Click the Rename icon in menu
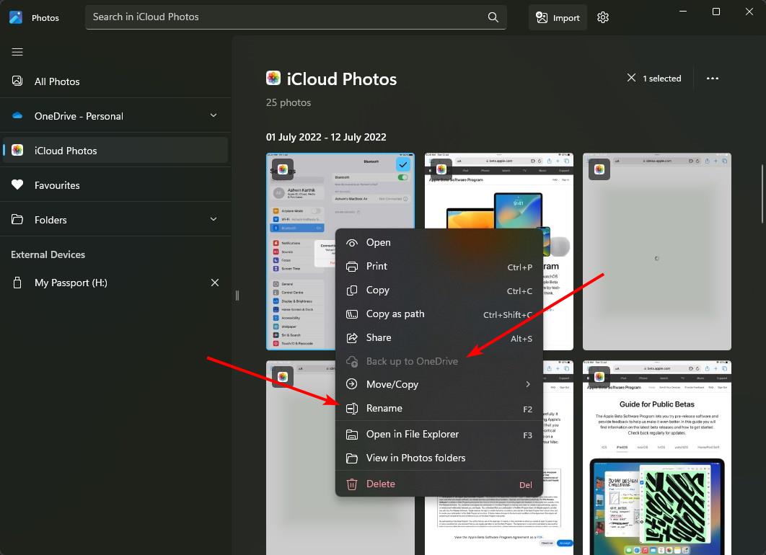Screen dimensions: 766x555 352,409
